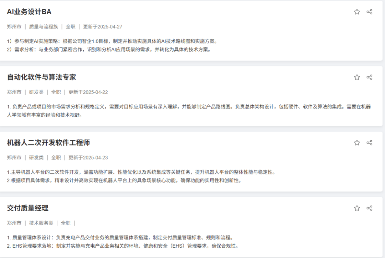
Task: Click 更新于2025-04-23 date text
Action: pyautogui.click(x=88, y=158)
